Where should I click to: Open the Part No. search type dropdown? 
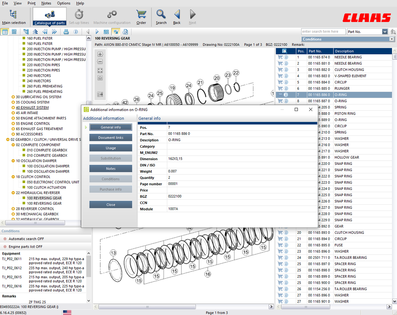385,32
